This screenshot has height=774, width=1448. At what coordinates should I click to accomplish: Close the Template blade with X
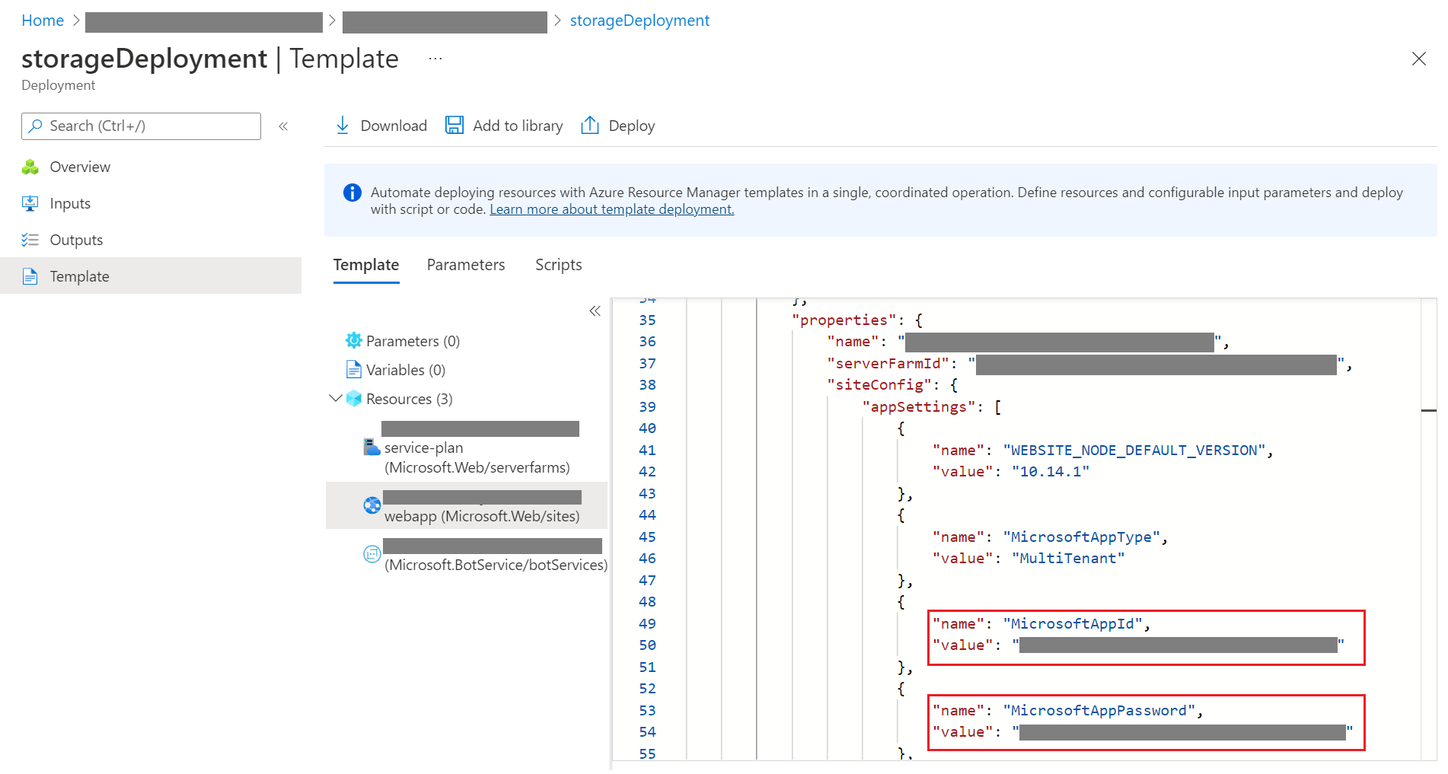click(1419, 59)
